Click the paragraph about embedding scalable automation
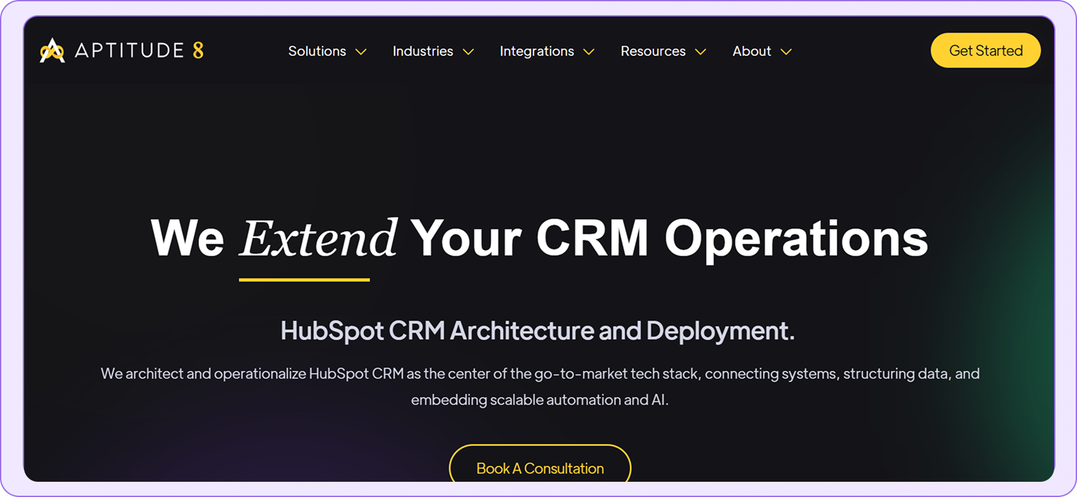The width and height of the screenshot is (1077, 497). (x=540, y=387)
